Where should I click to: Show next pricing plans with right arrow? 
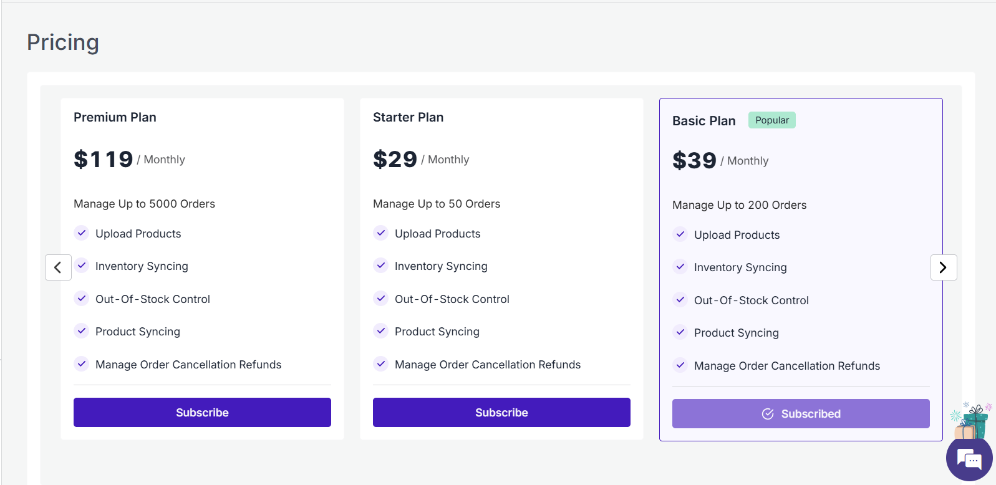point(943,267)
